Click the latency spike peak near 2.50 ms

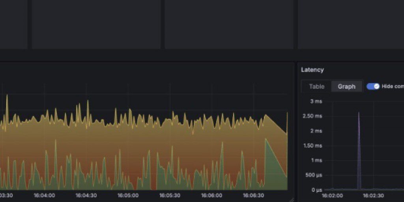[x=359, y=114]
